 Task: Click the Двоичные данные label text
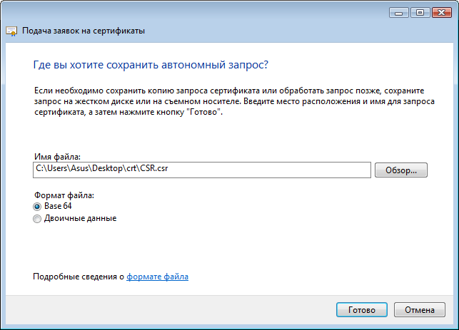80,218
